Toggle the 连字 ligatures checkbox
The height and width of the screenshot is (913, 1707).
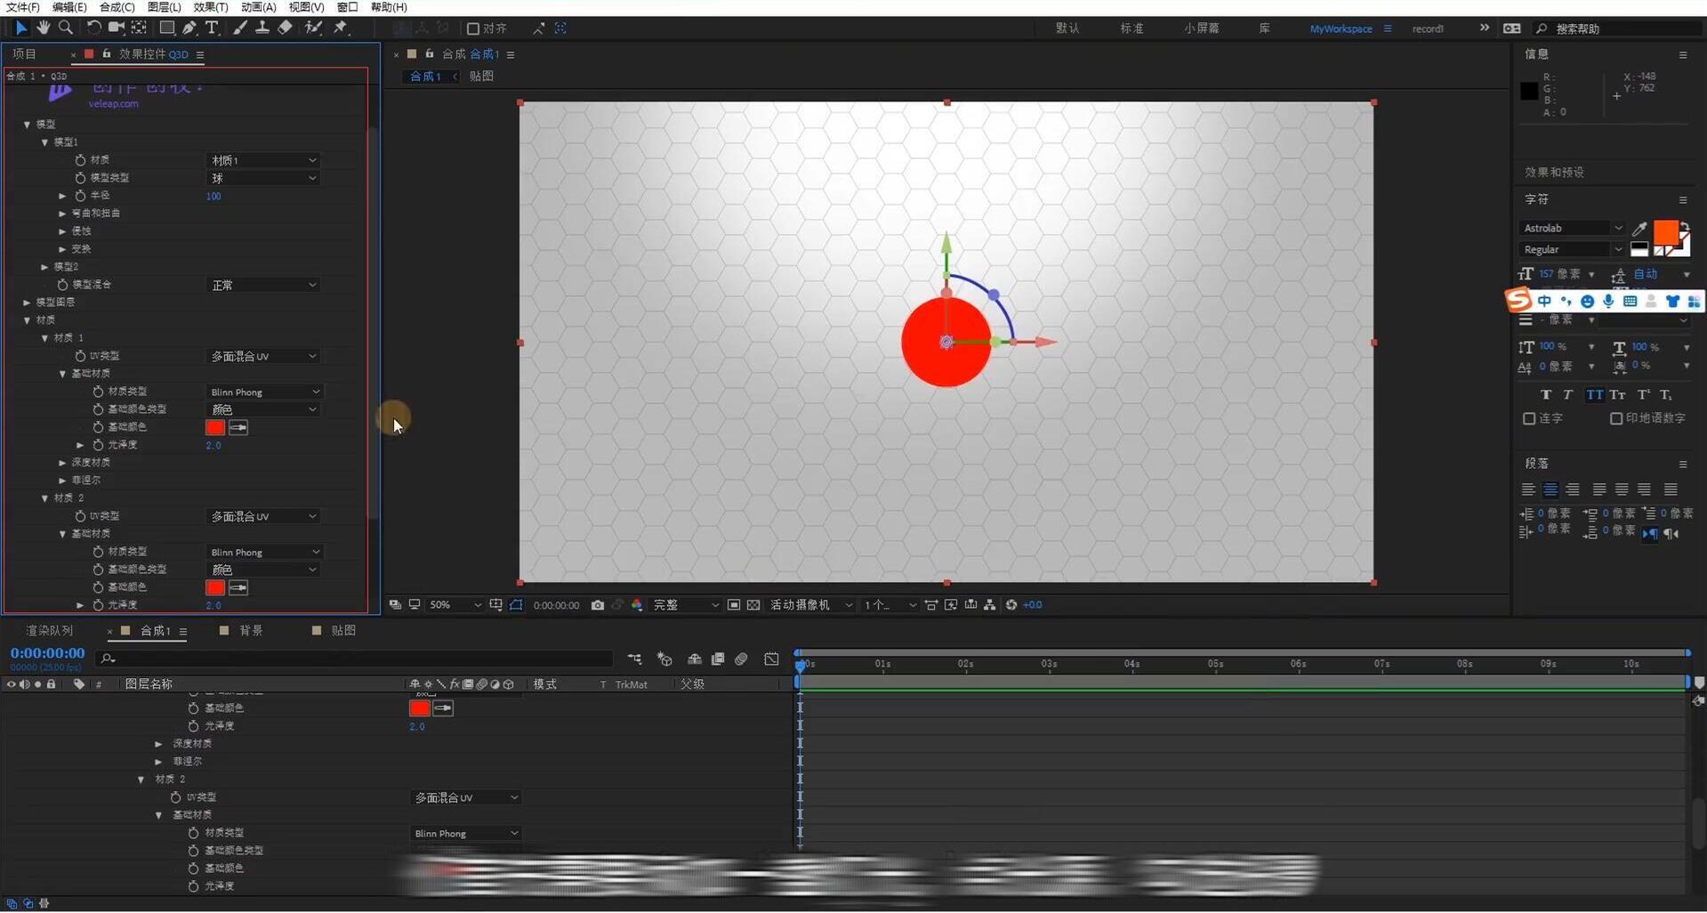click(1529, 418)
